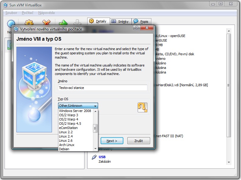Screen dimensions: 241x180
Task: Close the new virtual machine wizard dialog
Action: pyautogui.click(x=147, y=28)
